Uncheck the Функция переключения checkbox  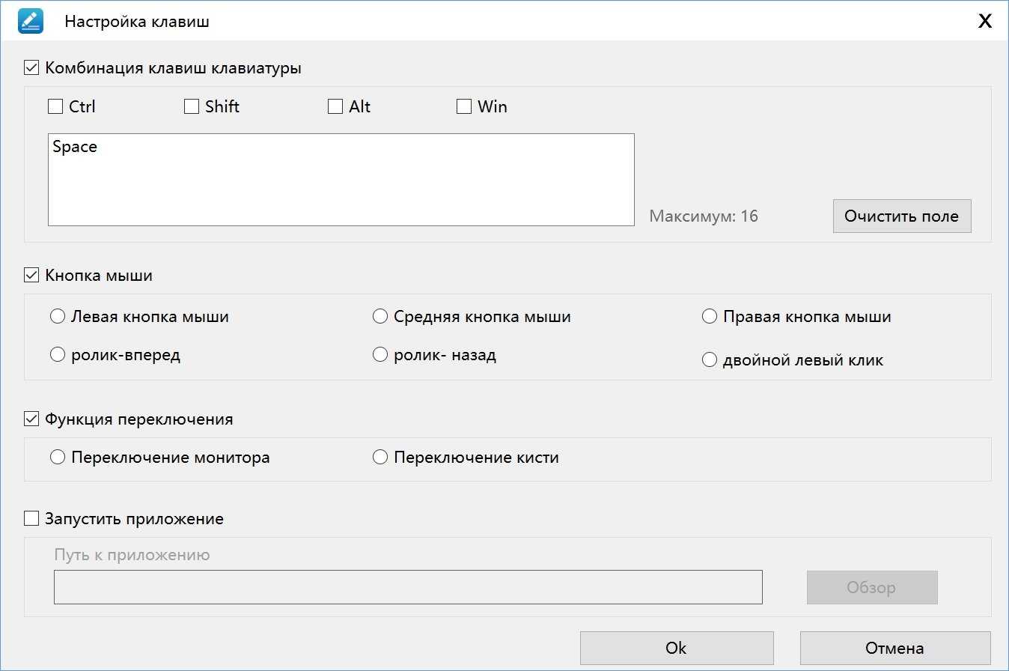[x=31, y=419]
